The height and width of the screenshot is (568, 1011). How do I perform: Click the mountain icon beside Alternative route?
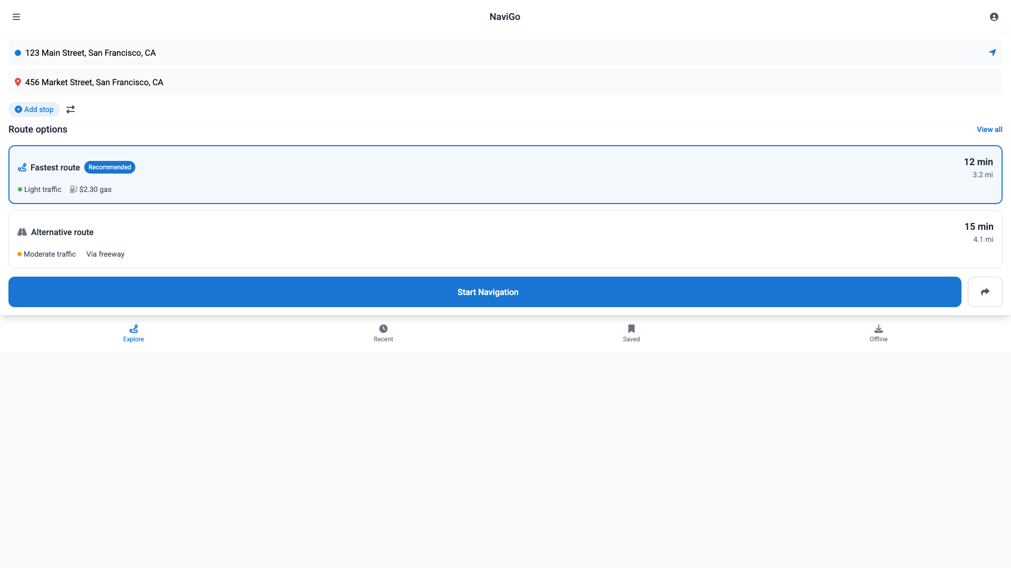pyautogui.click(x=22, y=232)
